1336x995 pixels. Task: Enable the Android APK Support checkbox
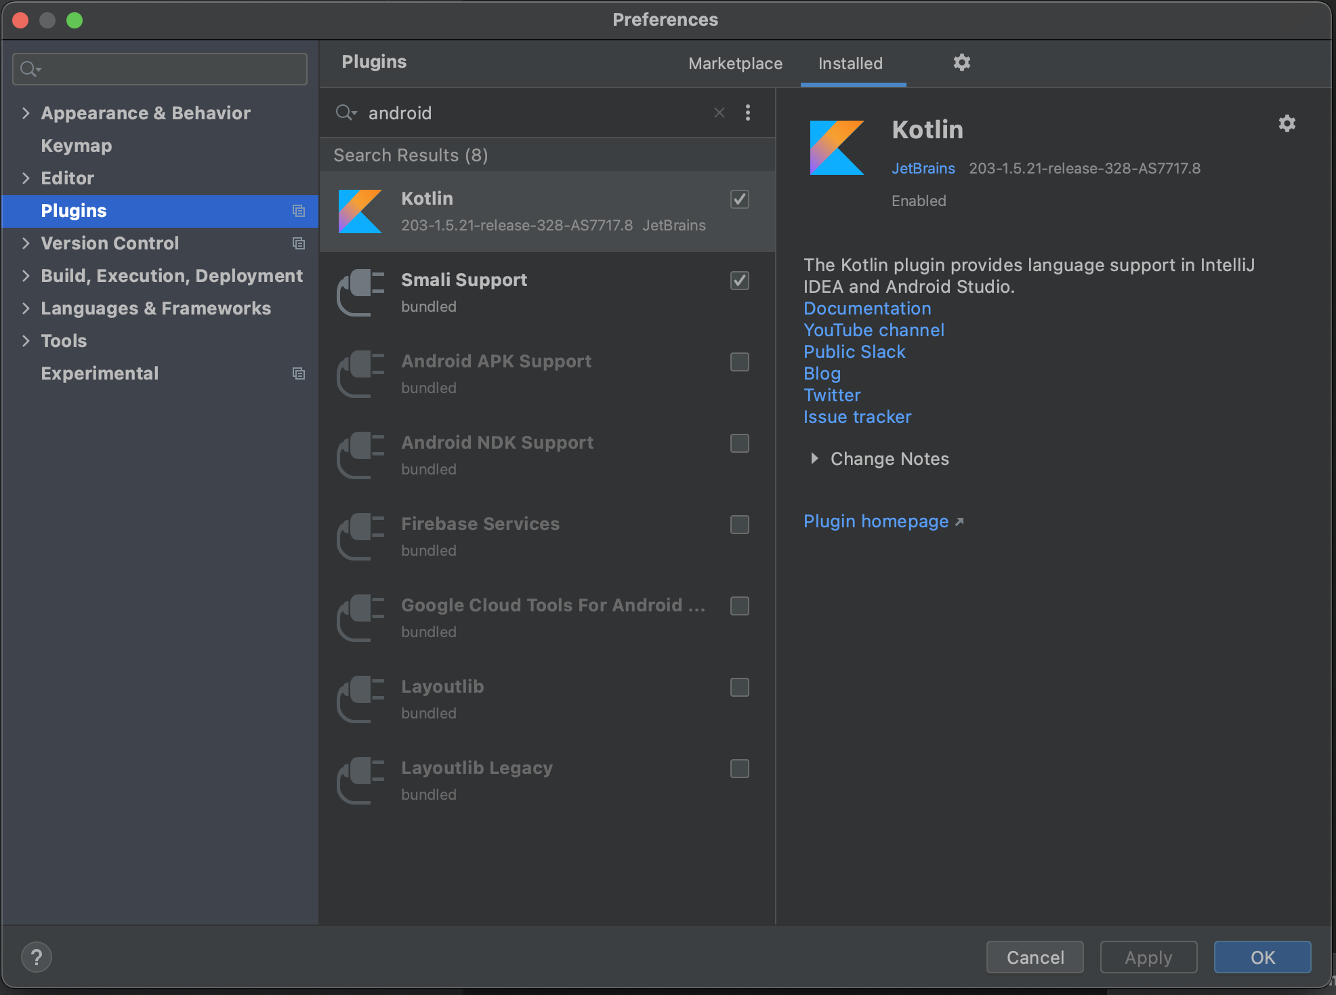coord(739,362)
